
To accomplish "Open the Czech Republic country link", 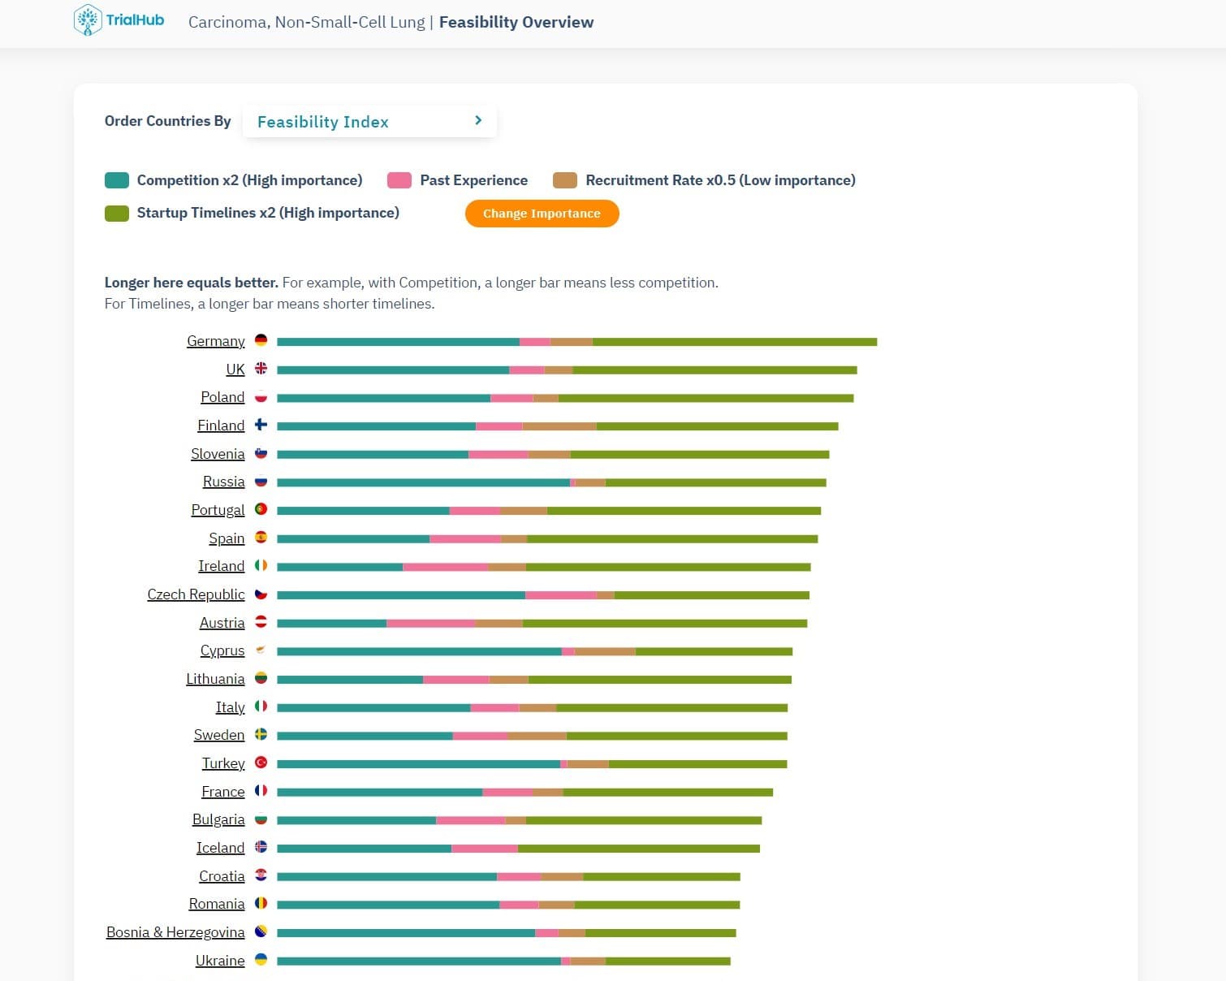I will click(x=196, y=594).
